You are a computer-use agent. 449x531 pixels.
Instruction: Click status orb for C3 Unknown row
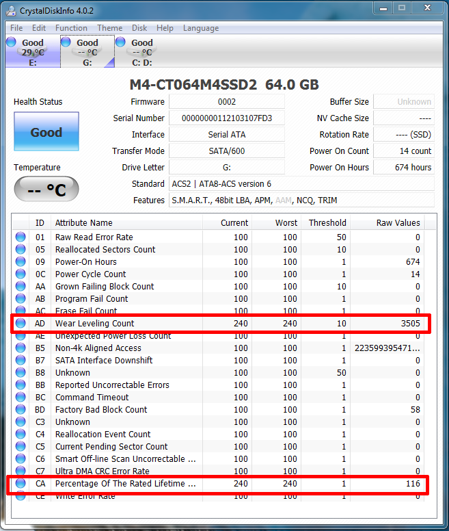(21, 422)
